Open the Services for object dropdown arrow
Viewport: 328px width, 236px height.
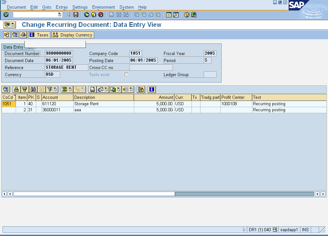click(13, 25)
